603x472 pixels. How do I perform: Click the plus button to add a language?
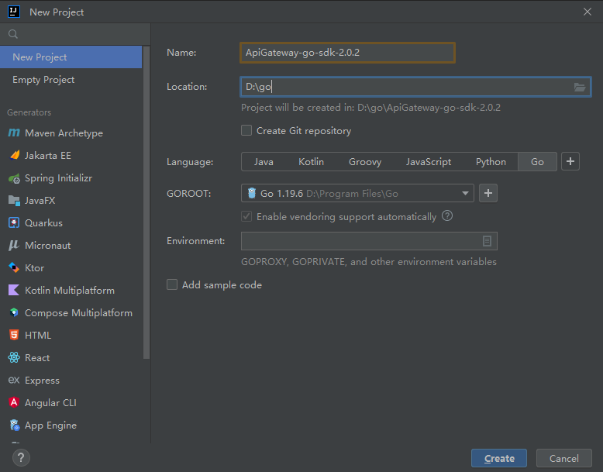(x=570, y=161)
